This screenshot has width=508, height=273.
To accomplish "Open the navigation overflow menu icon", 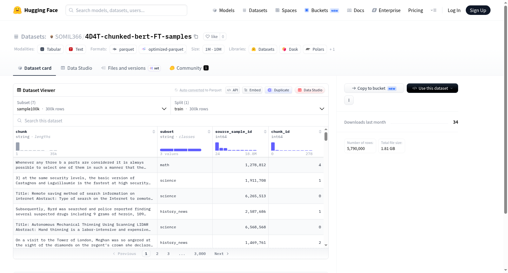I will click(433, 10).
